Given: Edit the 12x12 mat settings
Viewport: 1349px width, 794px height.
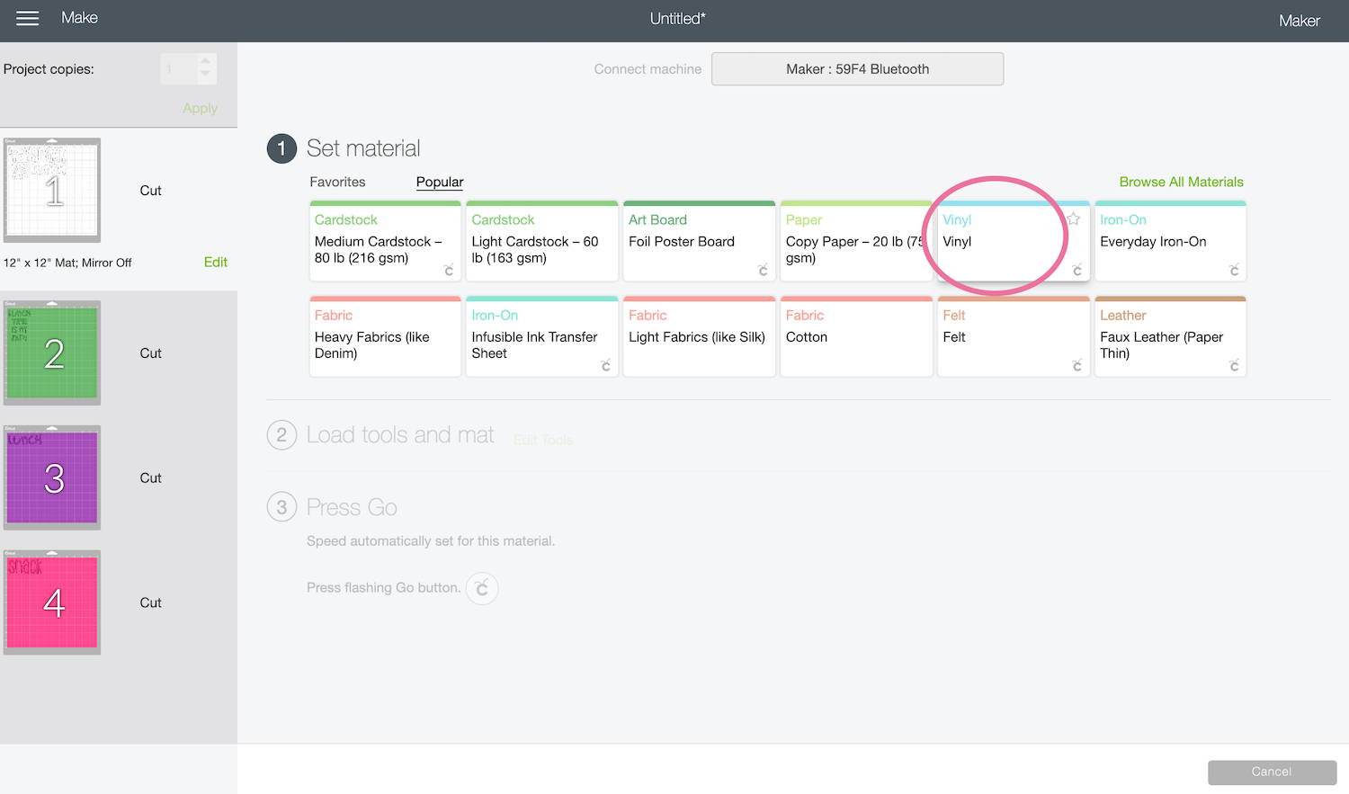Looking at the screenshot, I should point(216,262).
